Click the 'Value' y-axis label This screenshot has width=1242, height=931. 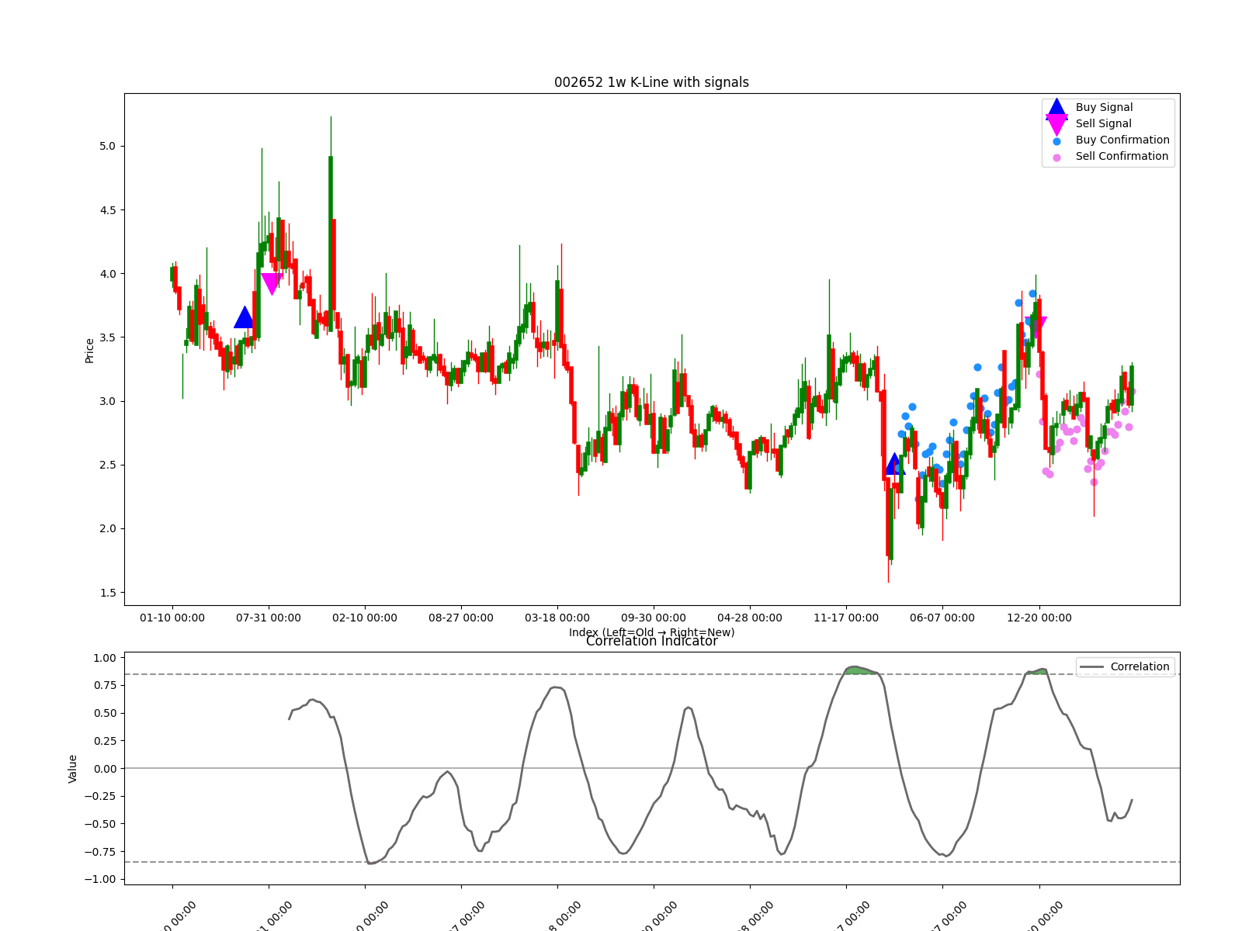[x=73, y=768]
